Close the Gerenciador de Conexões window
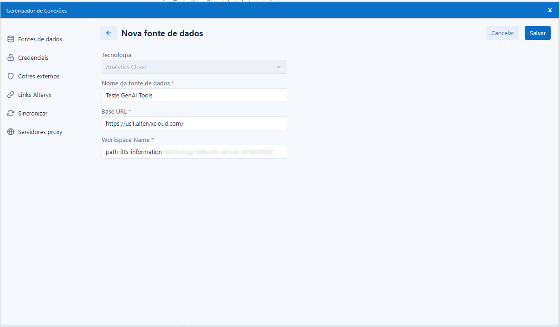Image resolution: width=560 pixels, height=327 pixels. (x=550, y=10)
